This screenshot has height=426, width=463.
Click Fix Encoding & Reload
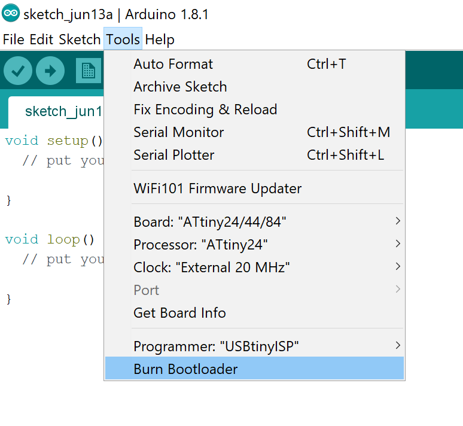(205, 109)
